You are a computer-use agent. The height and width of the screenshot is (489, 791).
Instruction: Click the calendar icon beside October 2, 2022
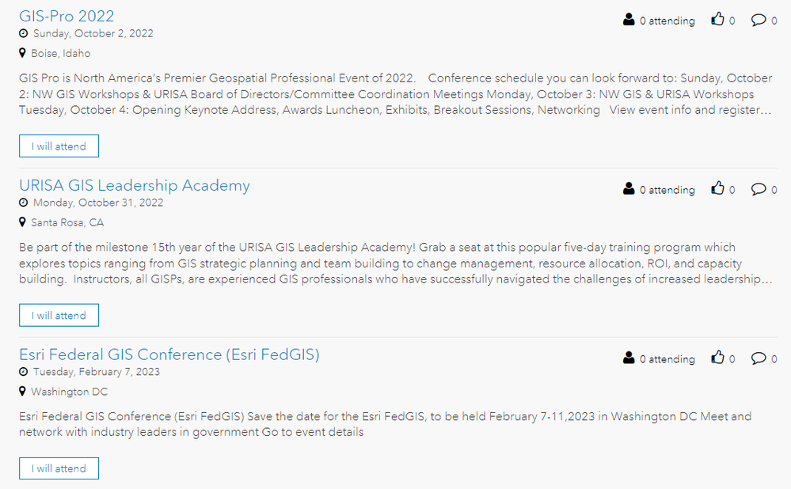(23, 33)
